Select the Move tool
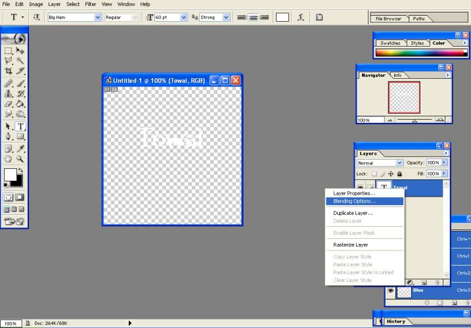Viewport: 471px width, 328px height. pyautogui.click(x=20, y=51)
